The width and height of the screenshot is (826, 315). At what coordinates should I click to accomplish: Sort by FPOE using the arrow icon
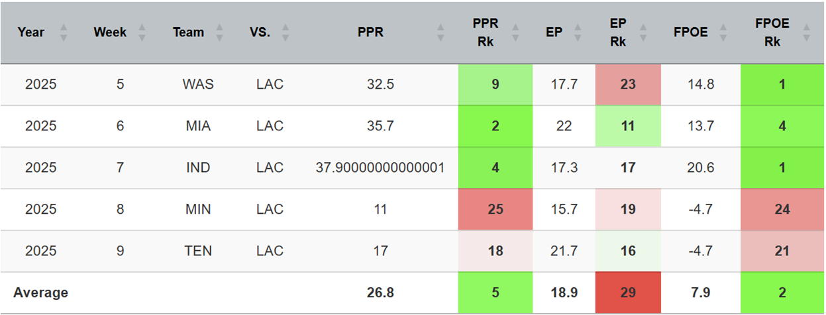723,32
